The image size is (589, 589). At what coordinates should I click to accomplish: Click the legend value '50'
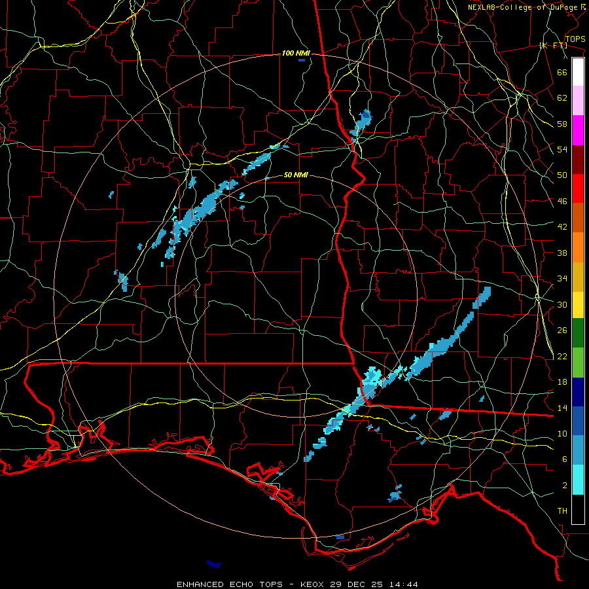[x=562, y=175]
